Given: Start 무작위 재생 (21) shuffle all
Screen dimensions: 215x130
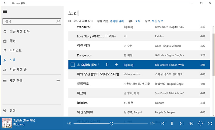Looking at the screenshot, I should pyautogui.click(x=80, y=21).
